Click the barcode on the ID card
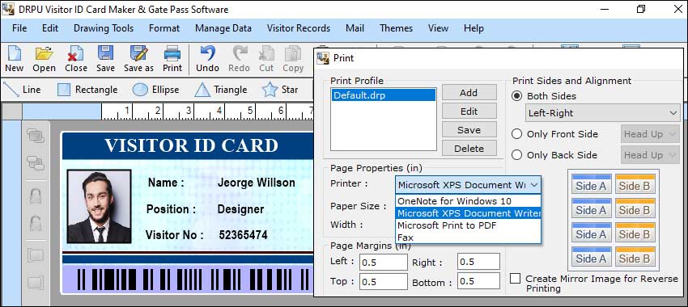This screenshot has width=688, height=307. (x=193, y=280)
